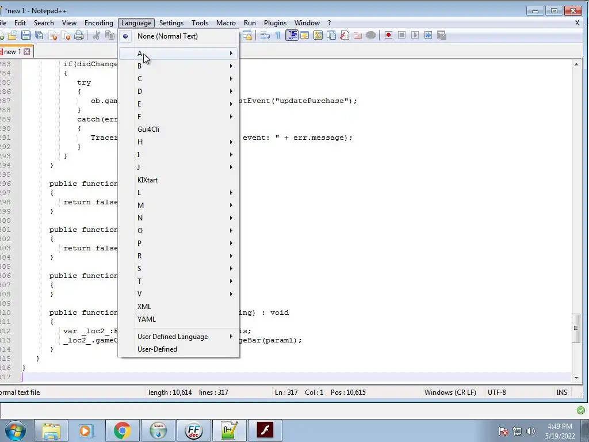
Task: Choose Gui4Cli from Language menu
Action: [178, 129]
